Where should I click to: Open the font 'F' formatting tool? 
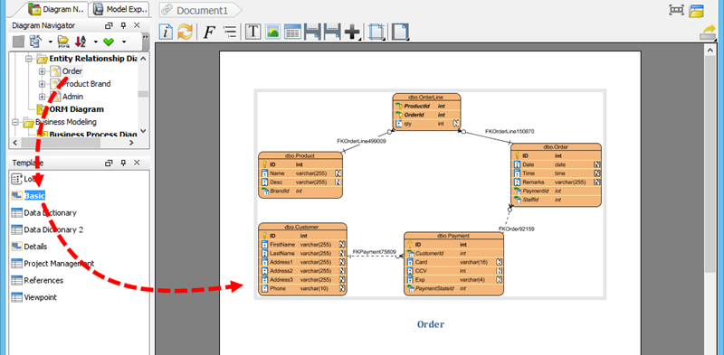coord(209,33)
